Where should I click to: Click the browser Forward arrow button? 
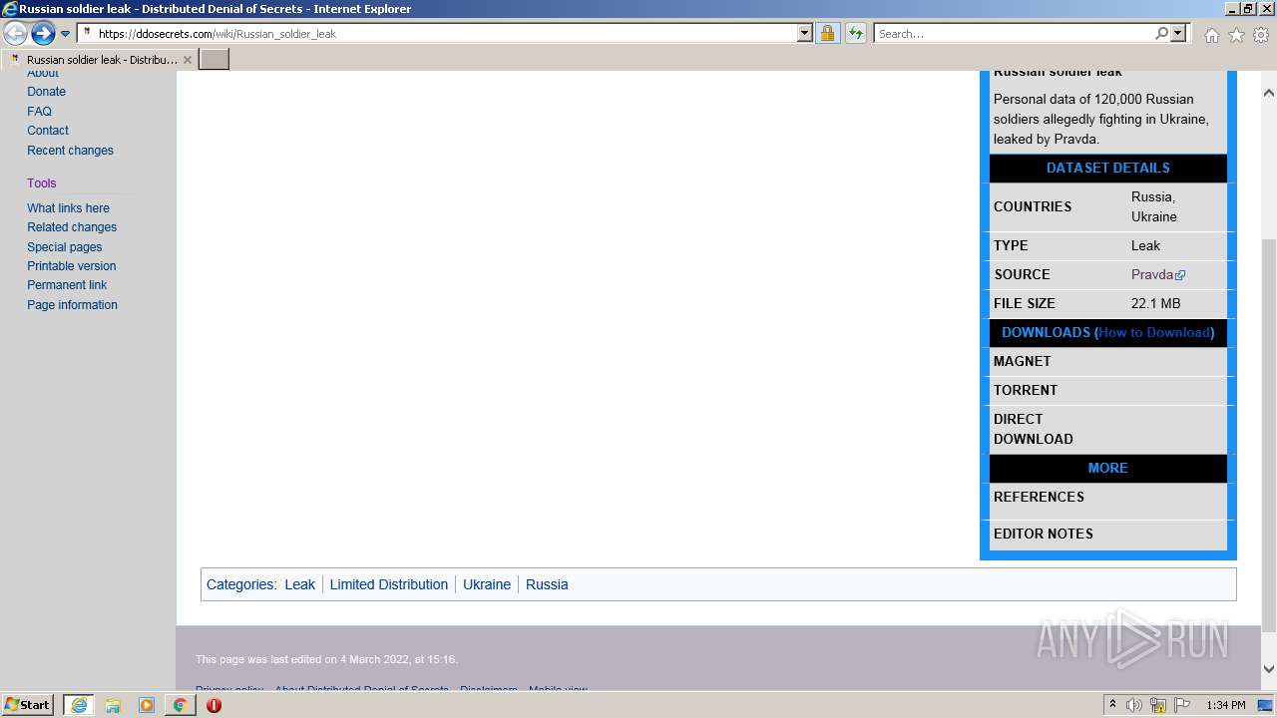[x=42, y=34]
